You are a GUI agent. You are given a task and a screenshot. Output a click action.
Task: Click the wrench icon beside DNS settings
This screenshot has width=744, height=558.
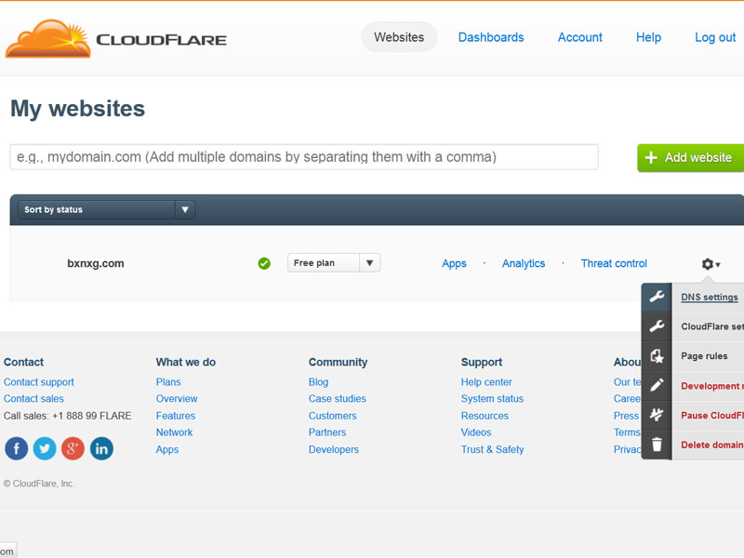[x=657, y=297]
